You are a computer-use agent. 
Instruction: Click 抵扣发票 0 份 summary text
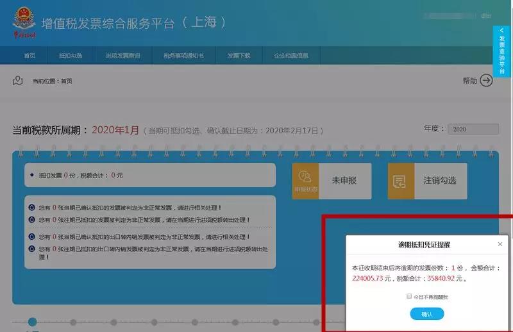(x=57, y=176)
